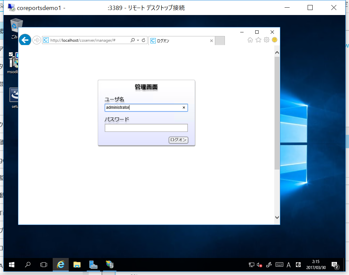Click the search magnifier in address bar
The image size is (349, 275).
tap(132, 40)
